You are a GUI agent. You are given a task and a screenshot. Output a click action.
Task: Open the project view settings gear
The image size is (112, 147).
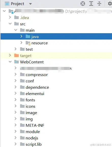(110, 4)
